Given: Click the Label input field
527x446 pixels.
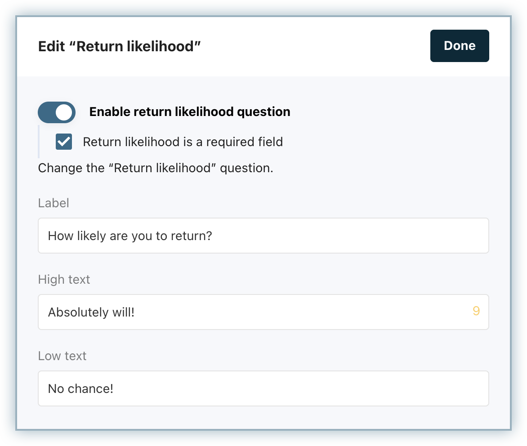Looking at the screenshot, I should click(x=263, y=236).
